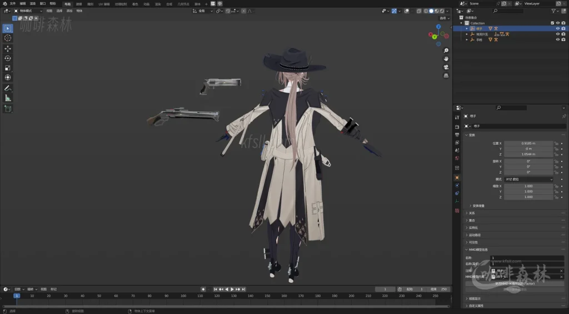Collapse the Collection tree in outliner
The image size is (569, 314).
click(462, 23)
